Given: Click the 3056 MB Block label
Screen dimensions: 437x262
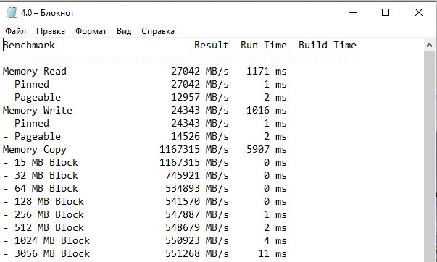Looking at the screenshot, I should [x=52, y=253].
